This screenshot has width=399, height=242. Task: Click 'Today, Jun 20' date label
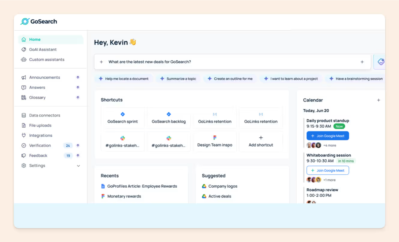tap(316, 110)
